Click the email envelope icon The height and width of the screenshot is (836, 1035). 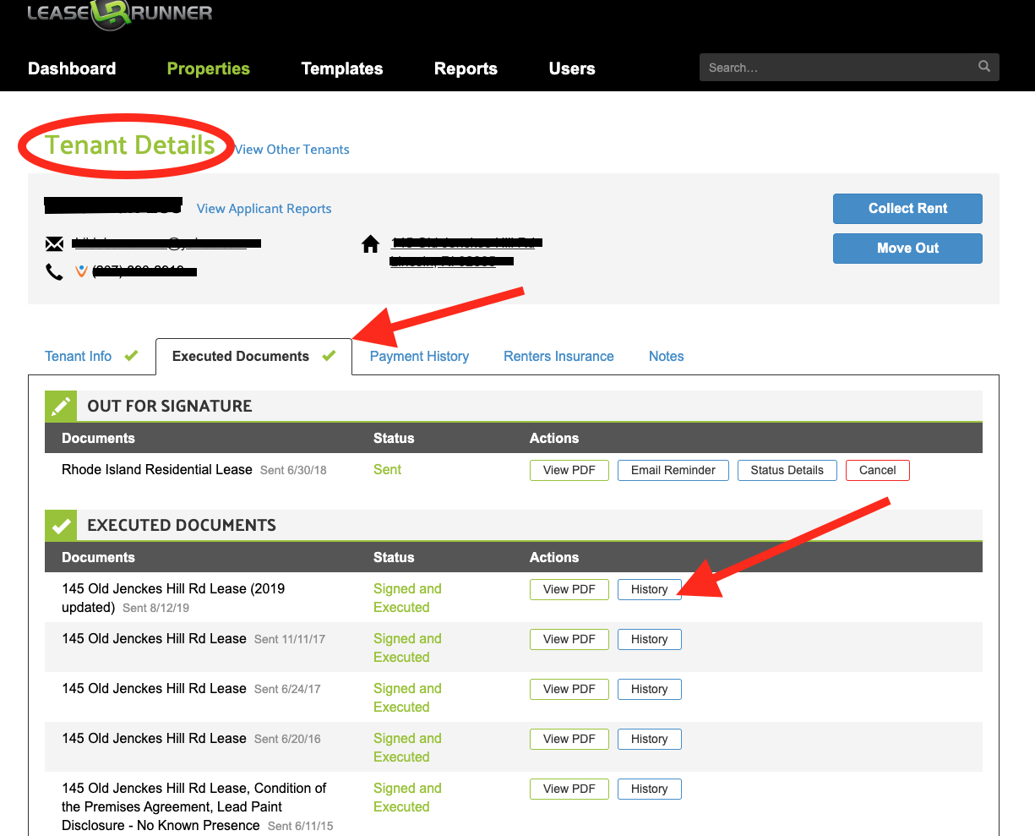[54, 244]
